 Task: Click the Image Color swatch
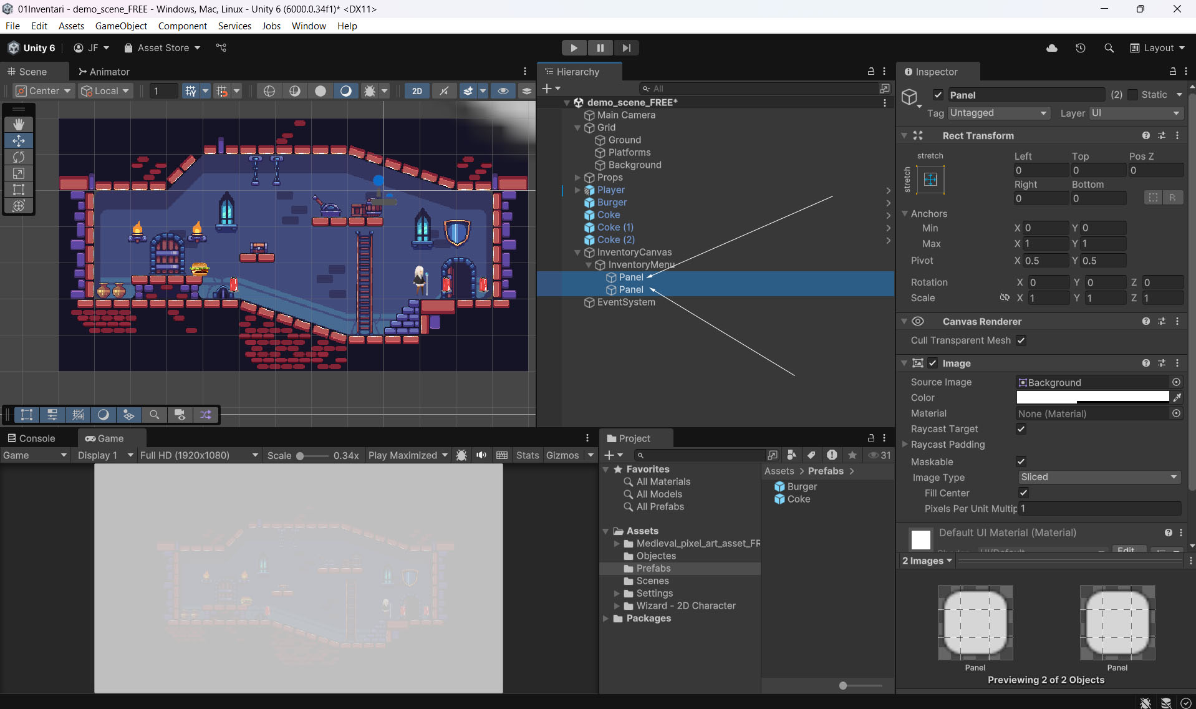[1092, 397]
